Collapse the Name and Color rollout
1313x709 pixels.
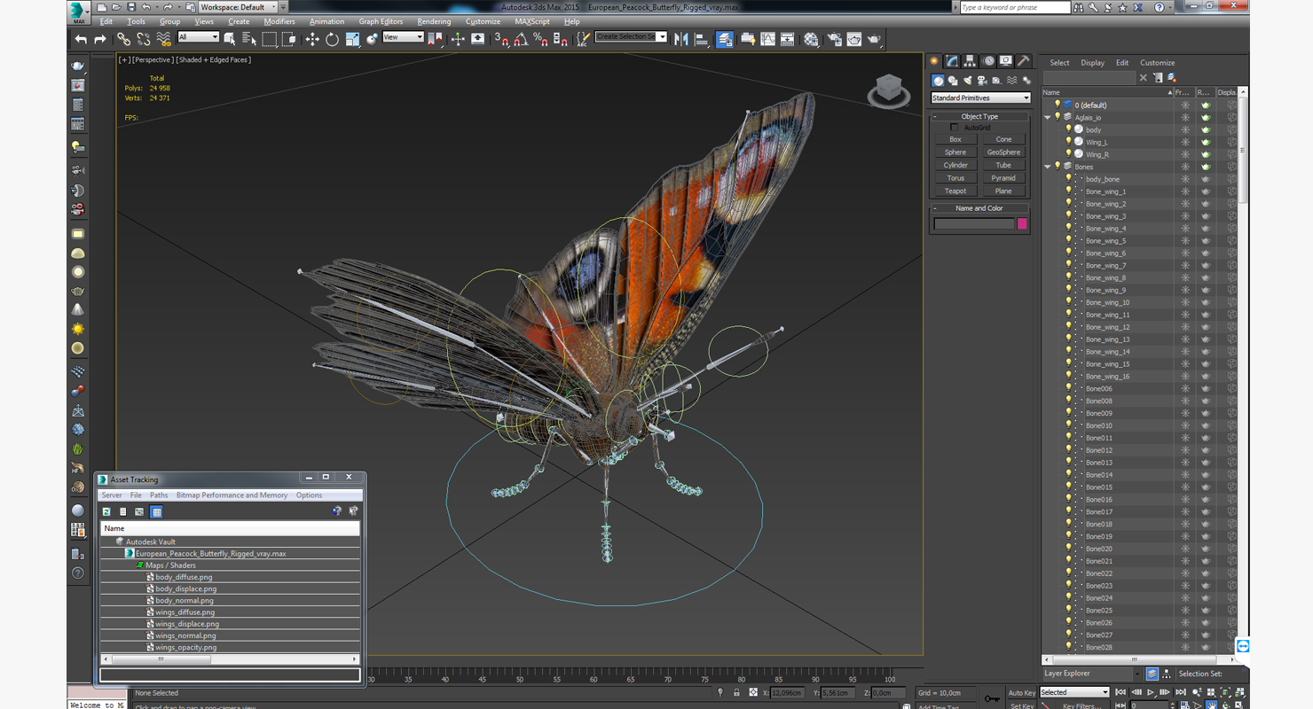[979, 208]
